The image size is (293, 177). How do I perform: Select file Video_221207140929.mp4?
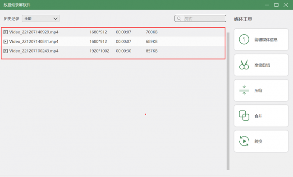tap(113, 32)
